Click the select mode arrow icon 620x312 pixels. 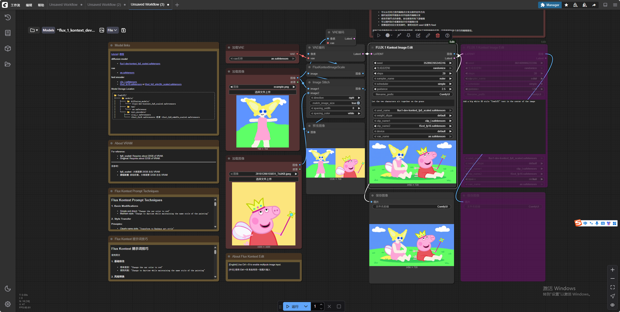pos(613,296)
